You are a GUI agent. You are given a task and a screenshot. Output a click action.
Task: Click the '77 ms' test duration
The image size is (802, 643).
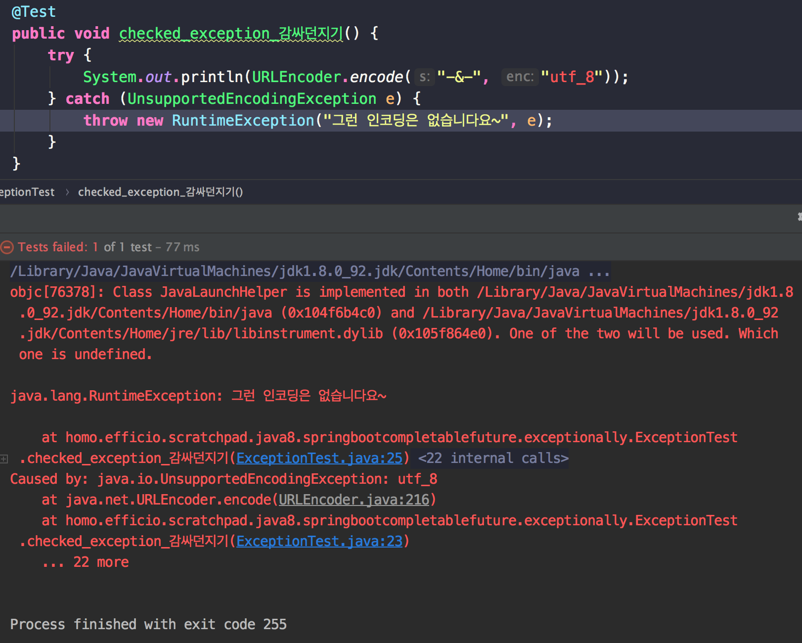click(x=182, y=247)
